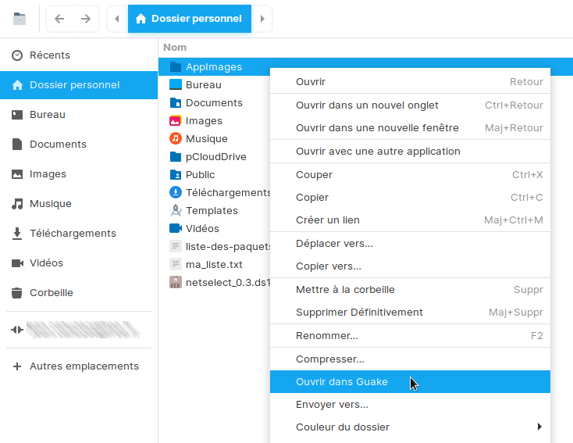Screen dimensions: 573x443
Task: Click Compresser... in the context menu
Action: [x=329, y=359]
